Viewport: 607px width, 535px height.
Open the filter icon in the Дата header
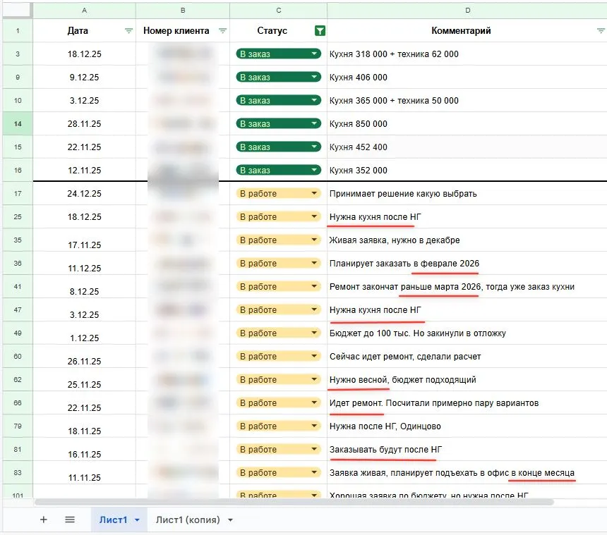(x=128, y=31)
